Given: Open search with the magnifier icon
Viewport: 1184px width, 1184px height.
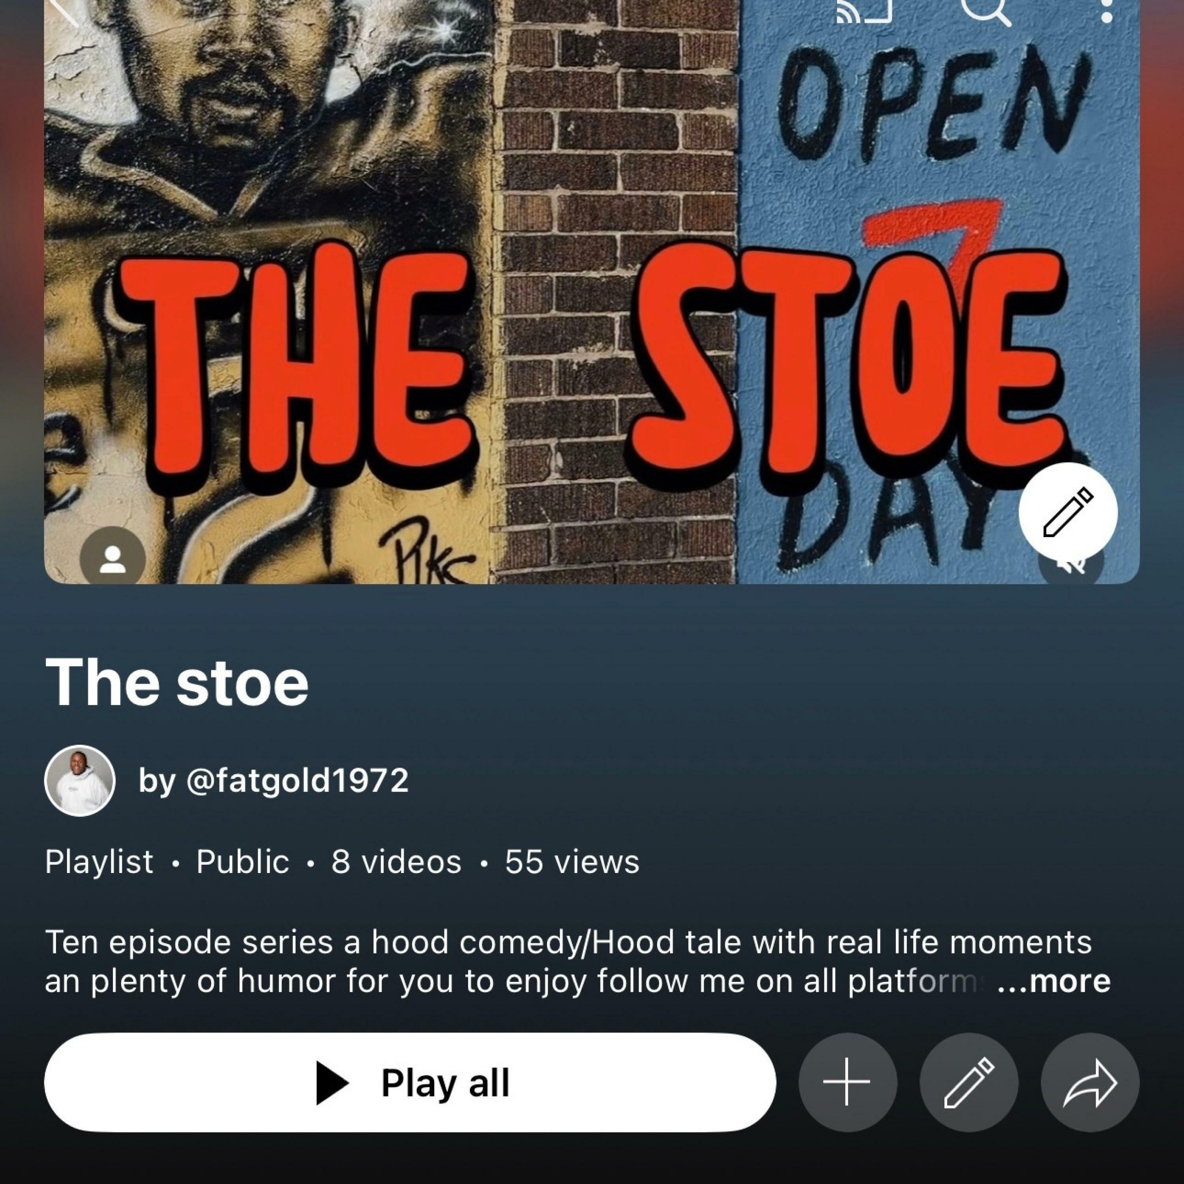Looking at the screenshot, I should [x=985, y=10].
